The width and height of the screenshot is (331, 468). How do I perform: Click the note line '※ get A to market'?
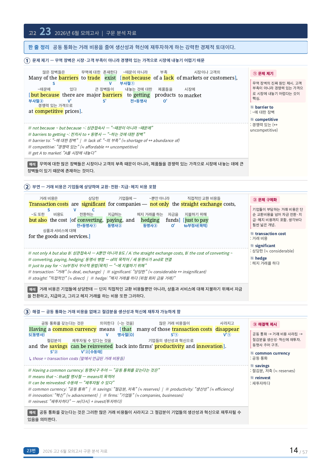pyautogui.click(x=62, y=153)
